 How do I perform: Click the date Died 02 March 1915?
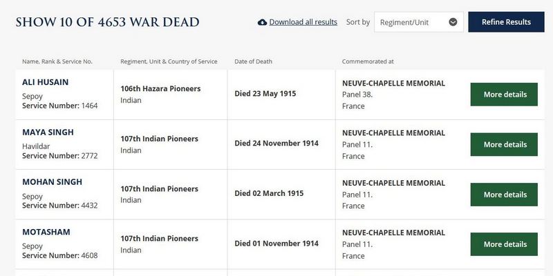pyautogui.click(x=269, y=193)
